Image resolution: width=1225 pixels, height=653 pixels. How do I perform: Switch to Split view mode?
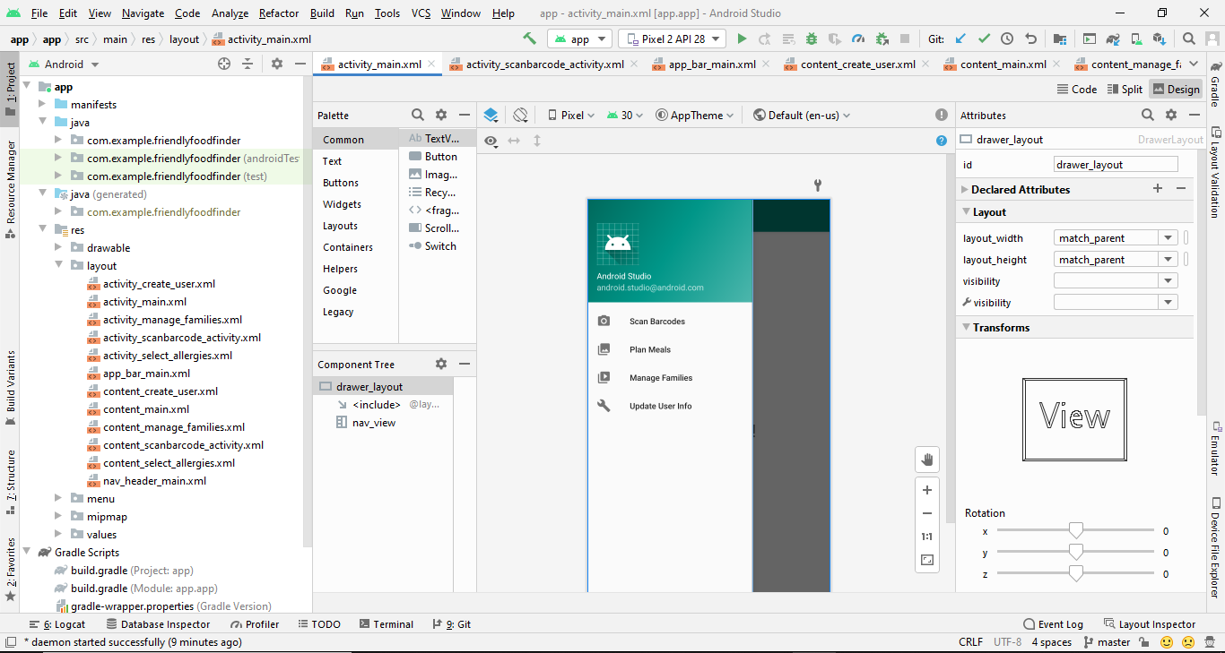click(x=1125, y=89)
